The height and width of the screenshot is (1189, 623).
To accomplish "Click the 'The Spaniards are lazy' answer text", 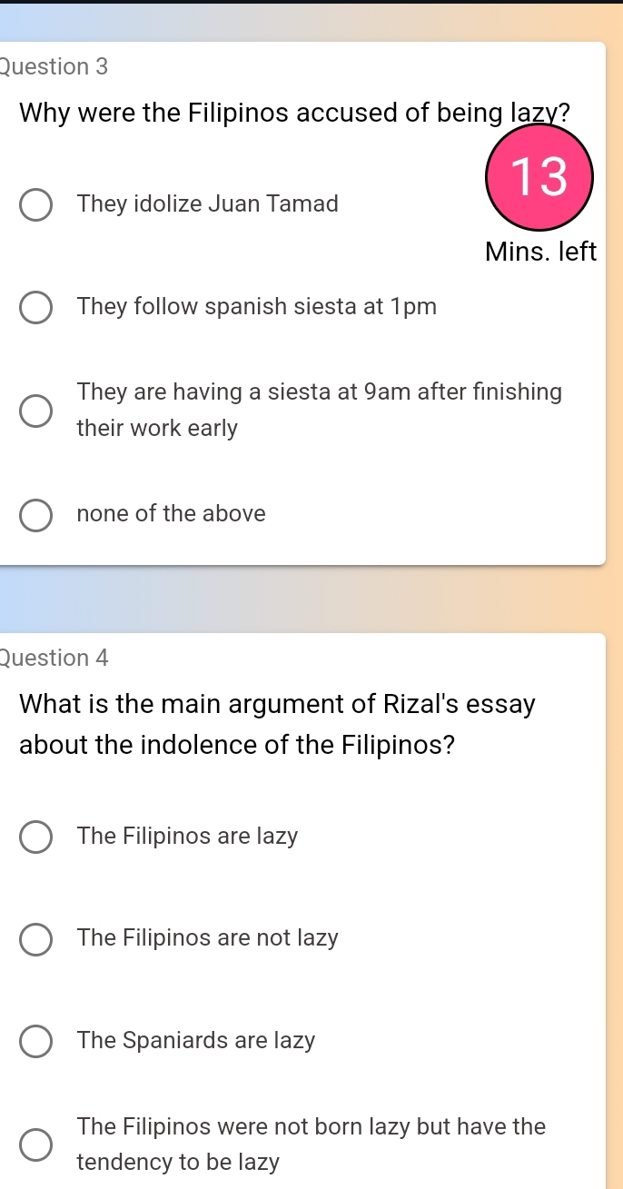I will [x=196, y=1041].
